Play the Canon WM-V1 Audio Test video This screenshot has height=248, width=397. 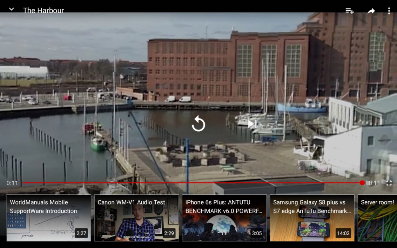tap(136, 218)
